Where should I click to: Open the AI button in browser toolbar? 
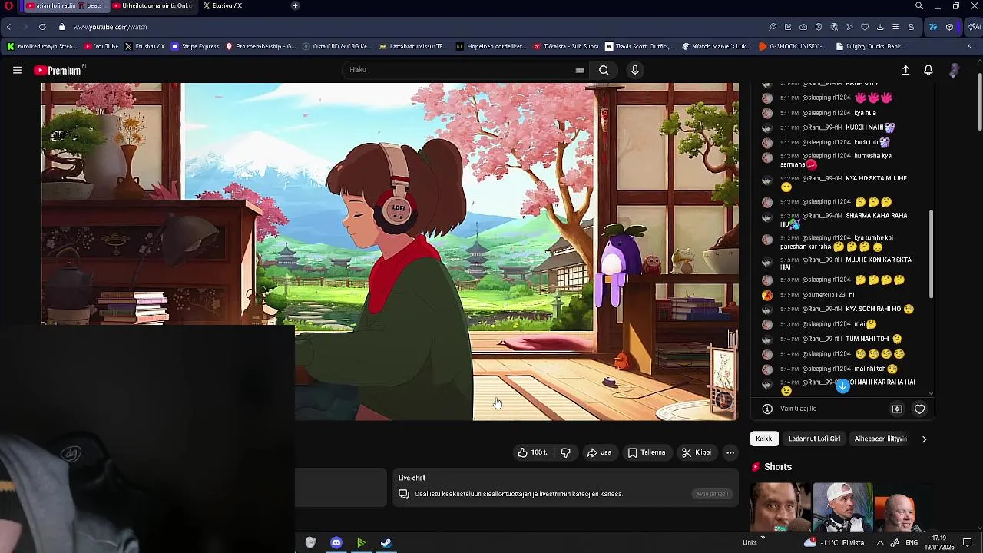[973, 27]
